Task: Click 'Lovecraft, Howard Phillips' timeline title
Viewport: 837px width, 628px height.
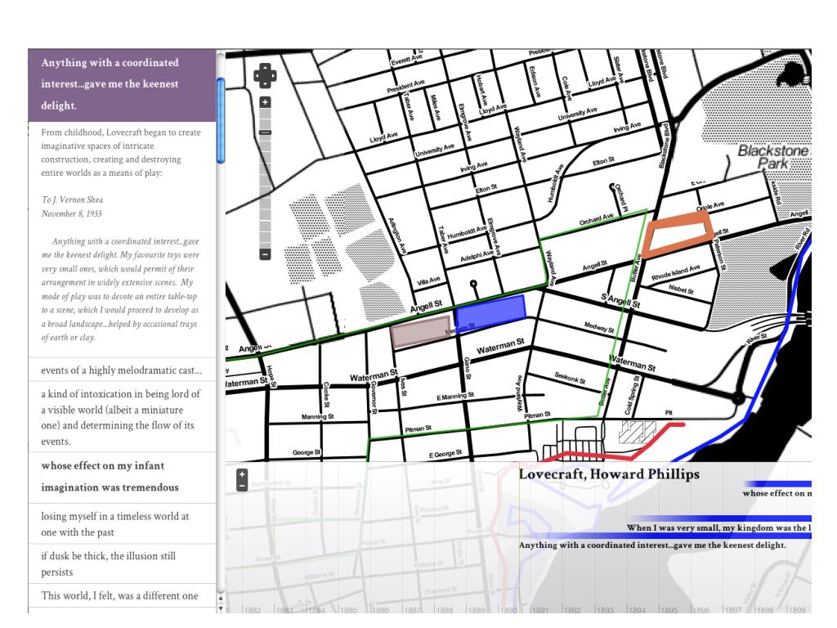Action: pos(609,474)
